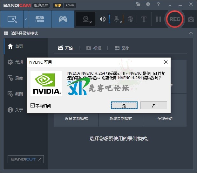The height and width of the screenshot is (173, 197).
Task: Click the text overlay T icon
Action: pos(144,19)
